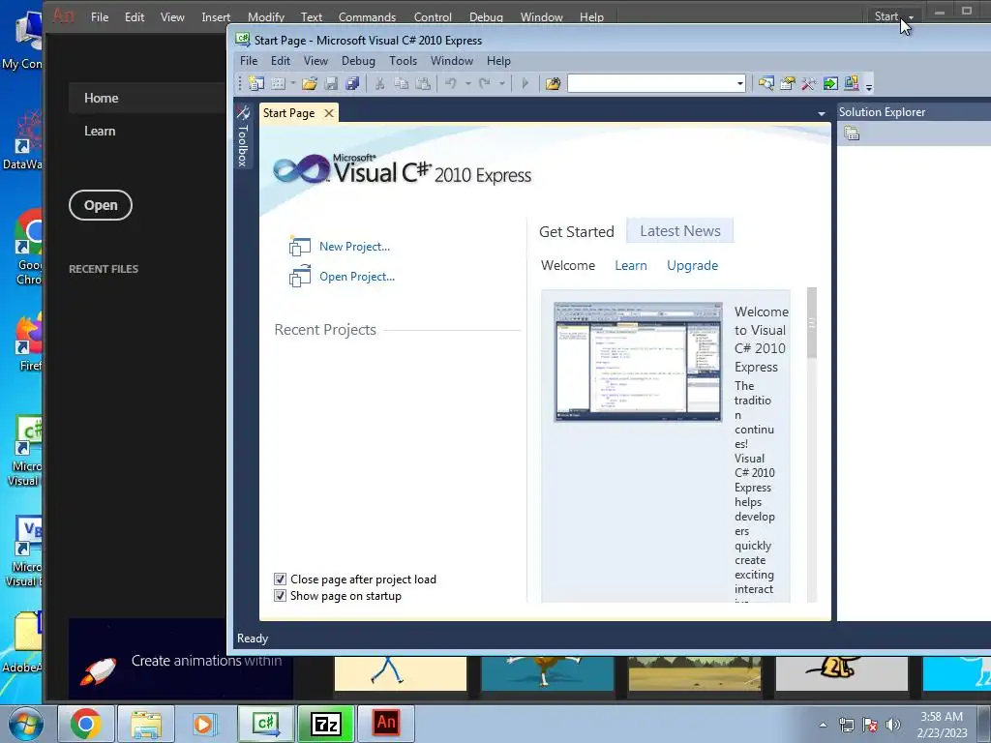This screenshot has height=743, width=991.
Task: Open the Help menu in Visual C#
Action: (x=498, y=61)
